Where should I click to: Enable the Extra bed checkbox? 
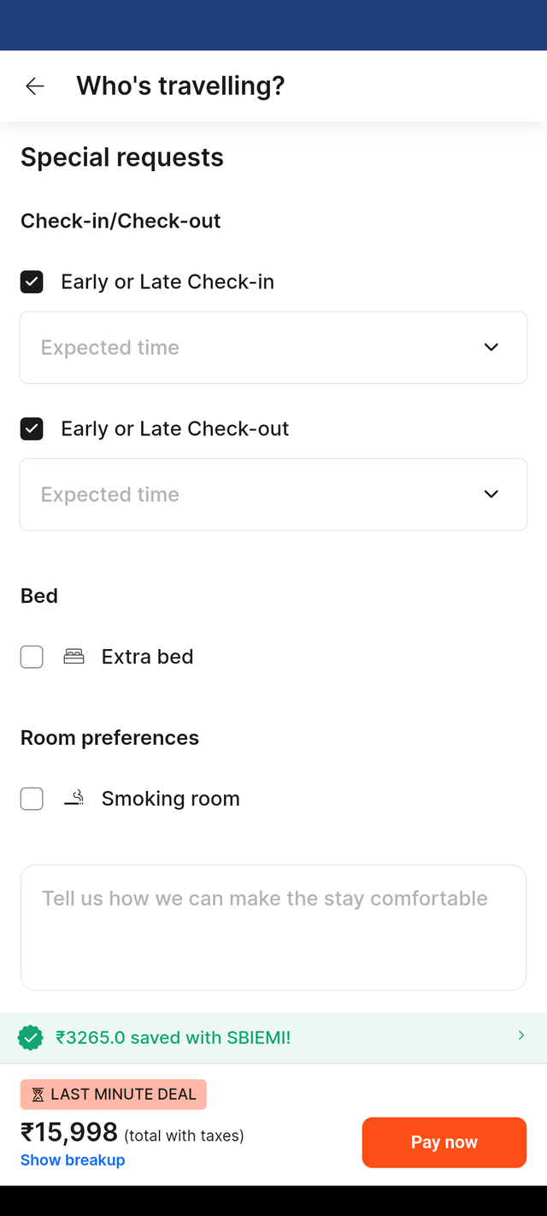tap(32, 657)
